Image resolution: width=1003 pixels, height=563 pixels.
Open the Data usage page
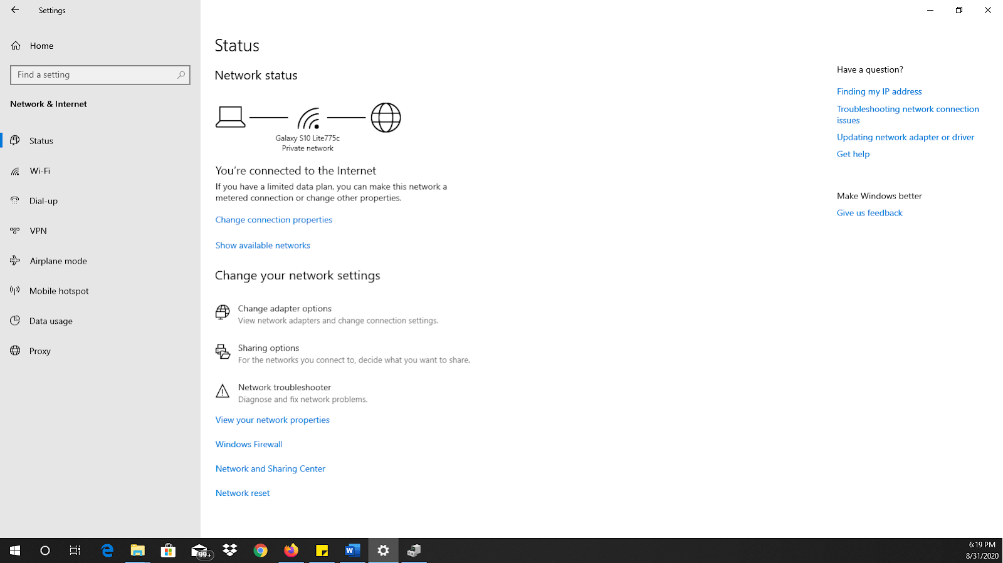coord(51,321)
